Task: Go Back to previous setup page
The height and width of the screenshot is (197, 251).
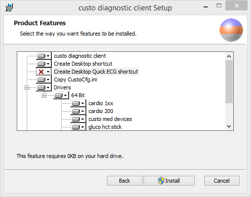Action: 125,181
